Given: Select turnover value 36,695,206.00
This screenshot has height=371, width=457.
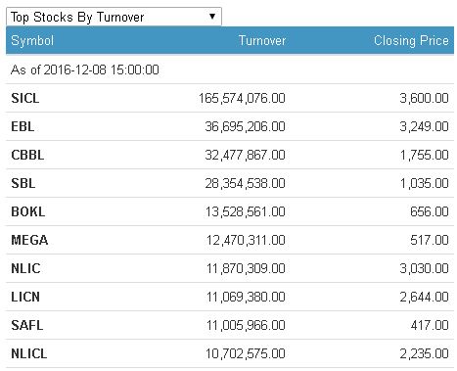Looking at the screenshot, I should [246, 126].
